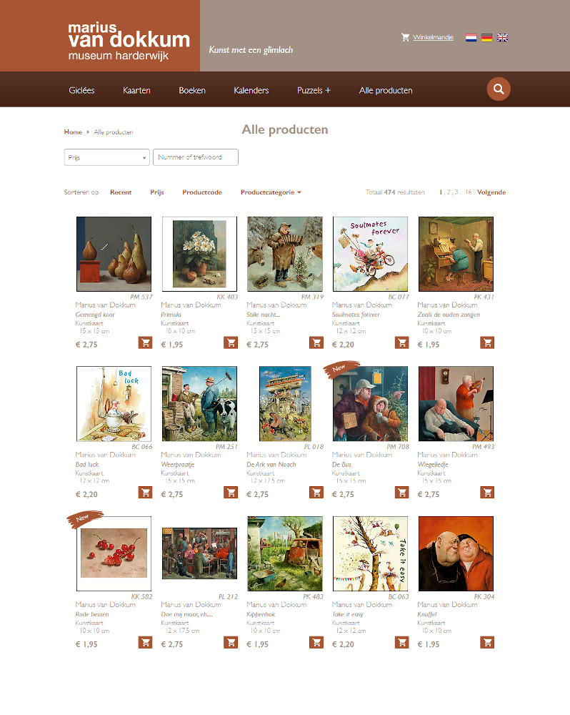Open the Giclées menu item
The height and width of the screenshot is (715, 570).
[x=81, y=90]
